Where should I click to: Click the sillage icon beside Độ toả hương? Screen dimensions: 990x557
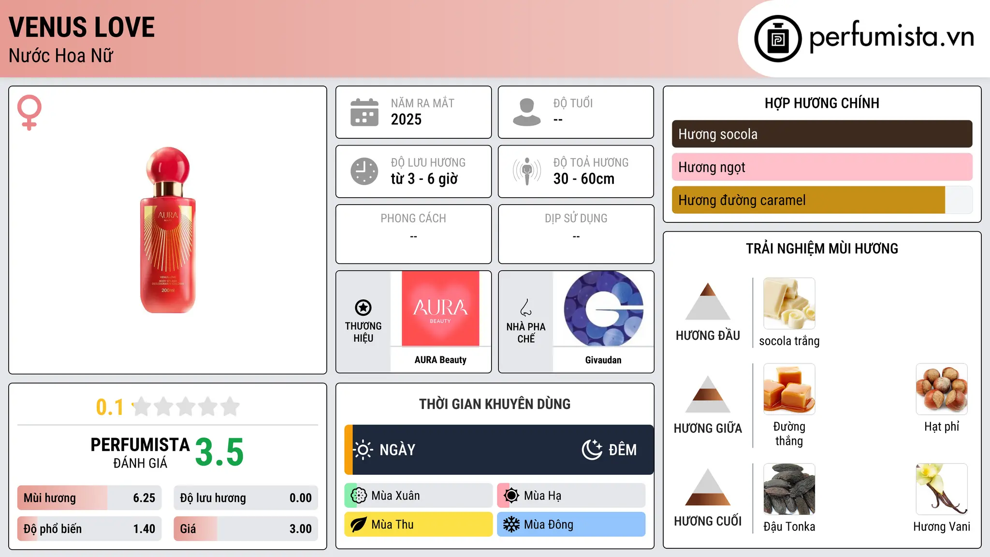pos(527,171)
